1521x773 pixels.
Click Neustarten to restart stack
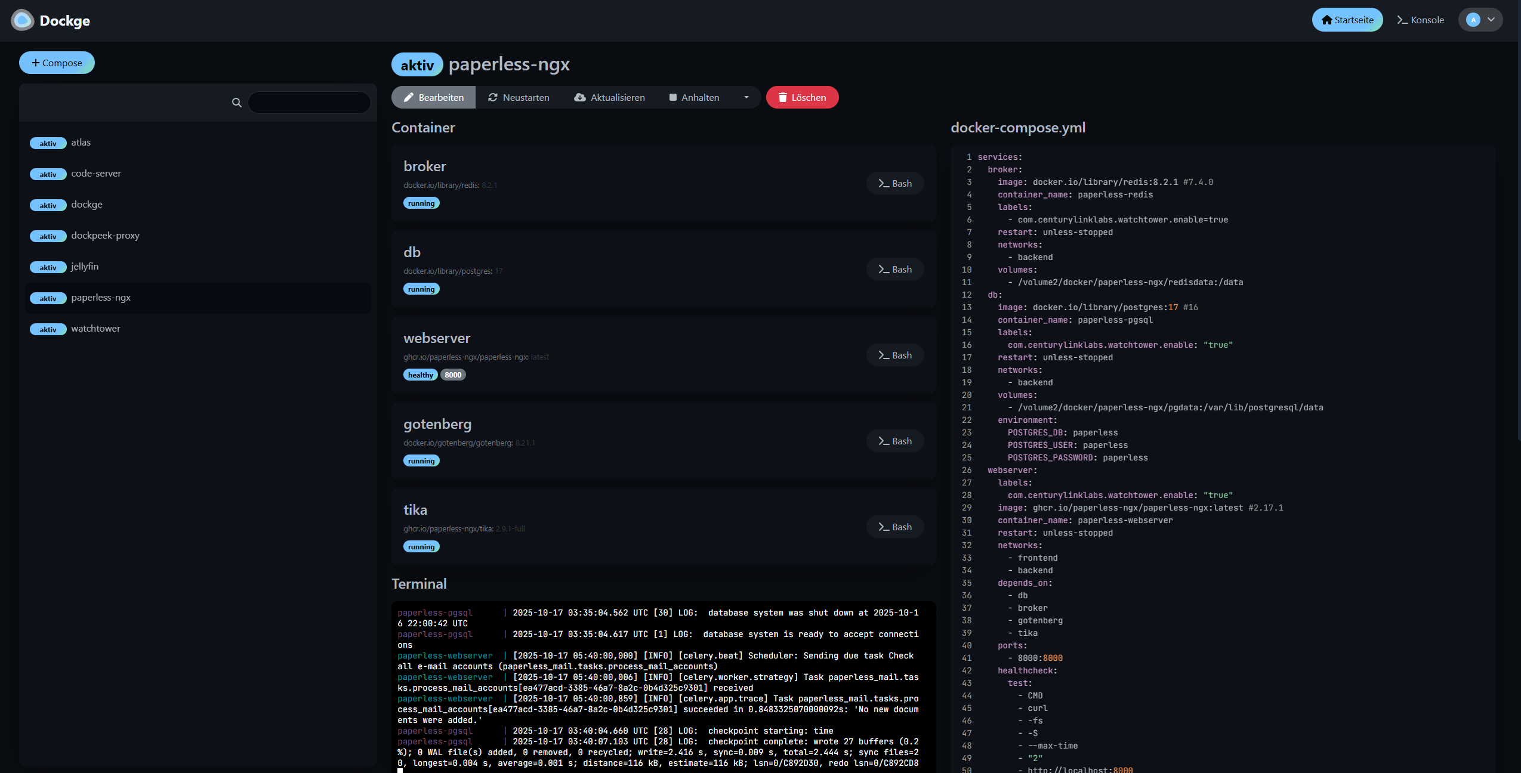click(519, 98)
